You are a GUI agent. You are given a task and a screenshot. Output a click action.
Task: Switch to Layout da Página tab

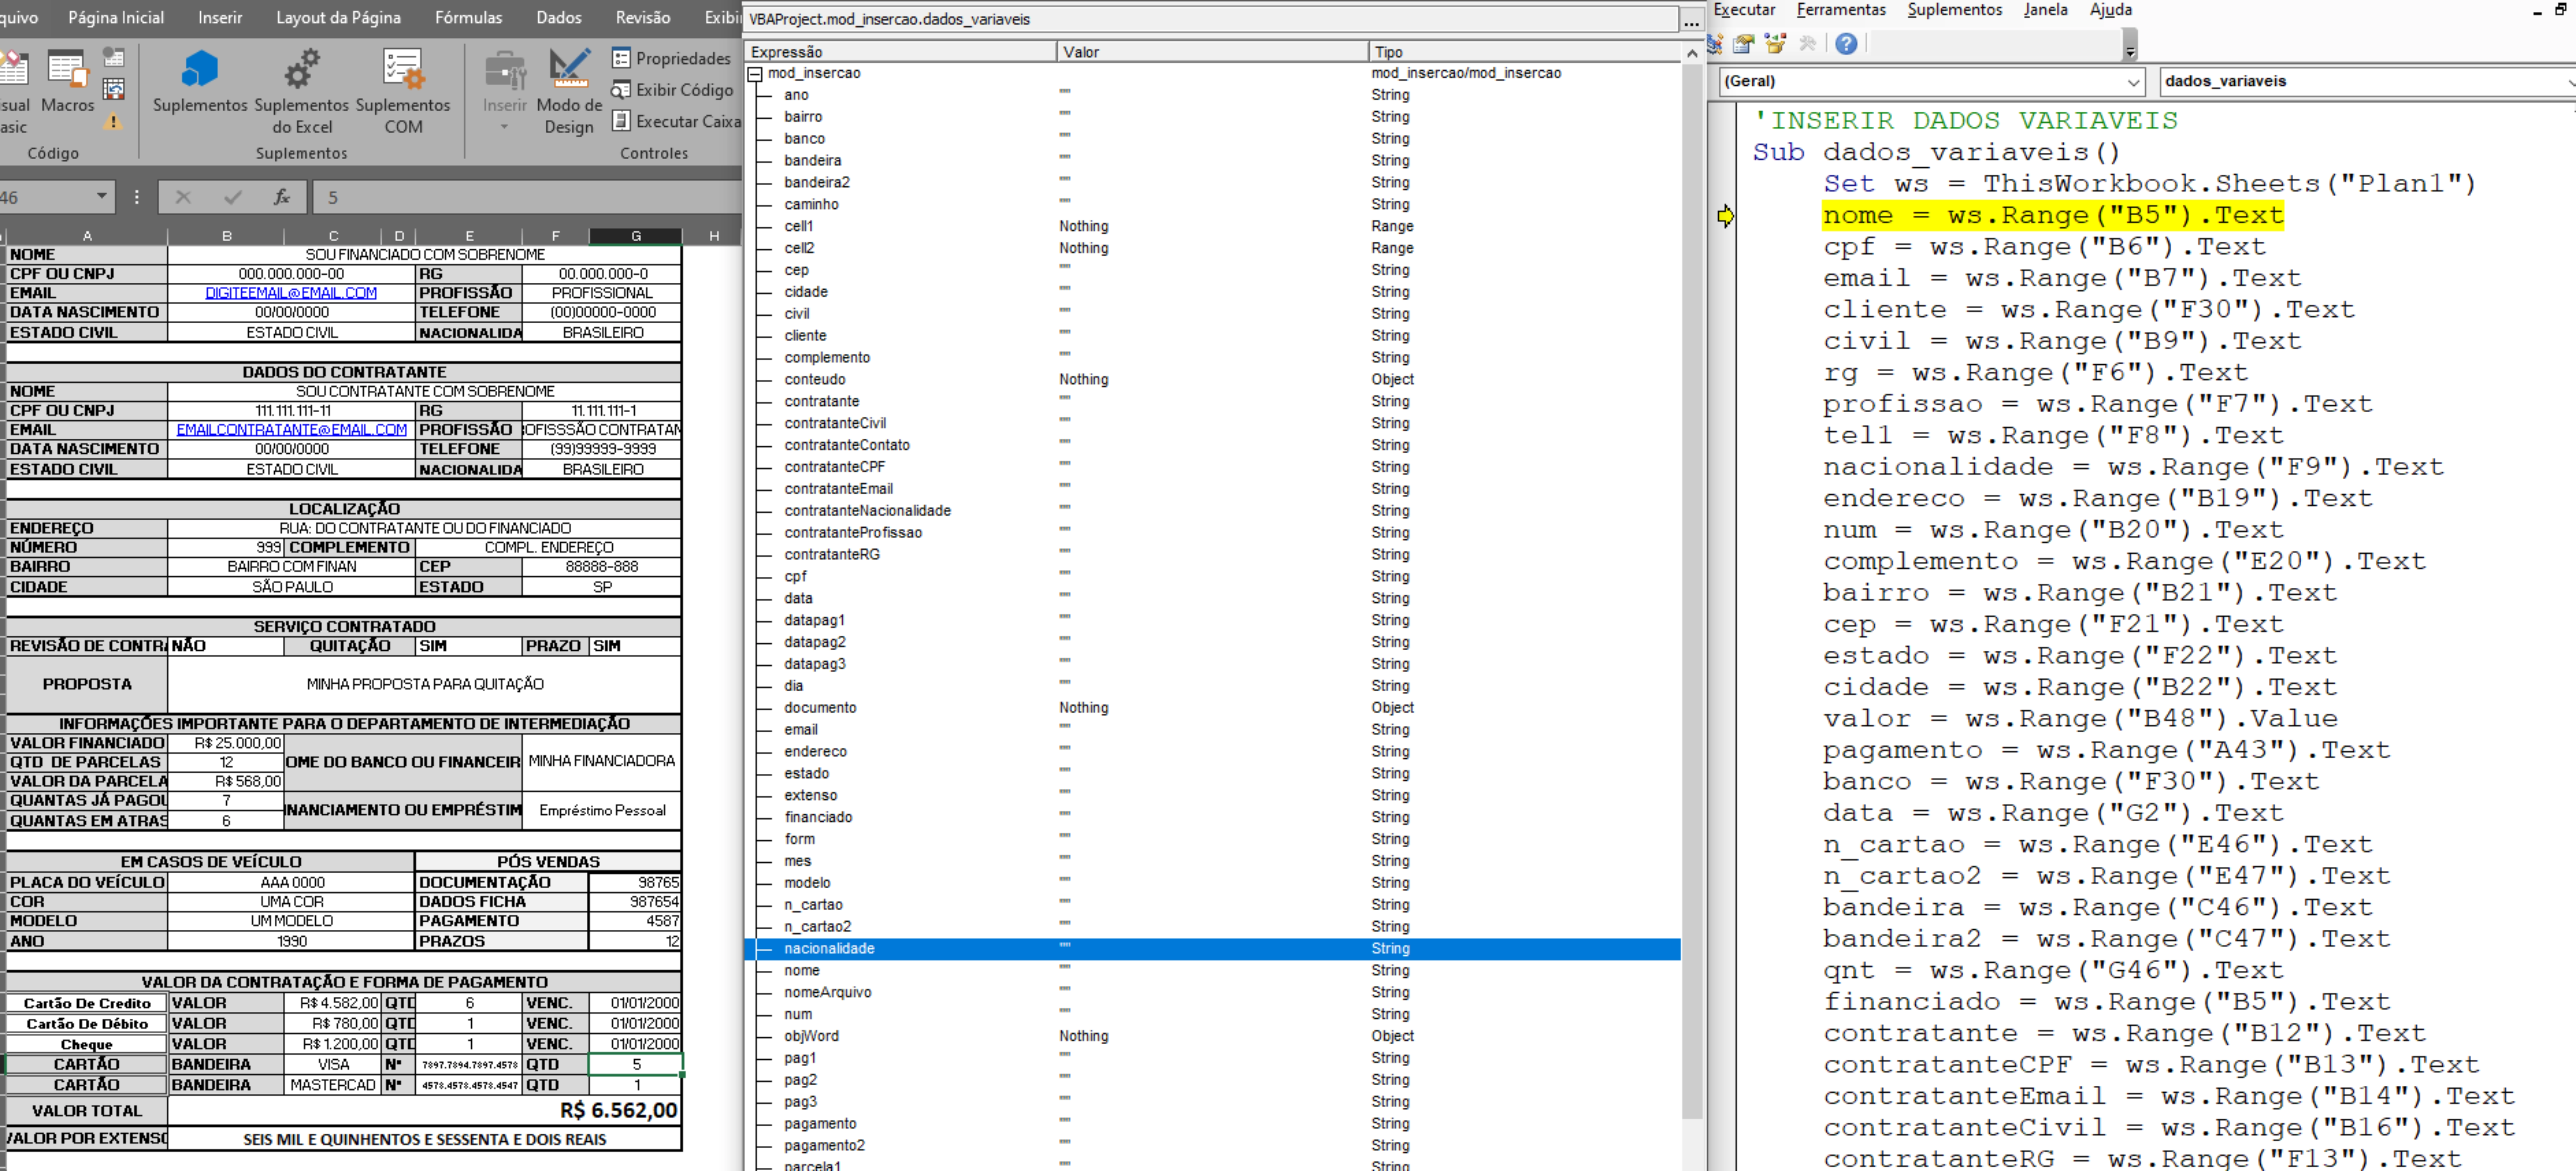pos(338,18)
